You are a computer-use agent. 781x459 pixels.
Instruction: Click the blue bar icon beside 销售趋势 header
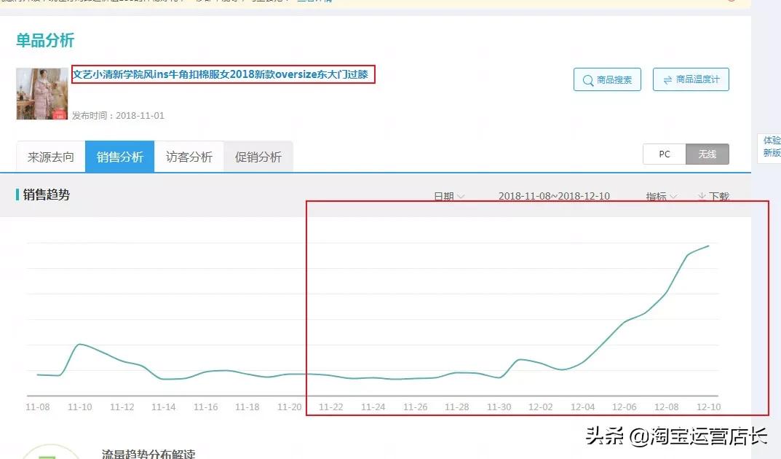click(17, 192)
